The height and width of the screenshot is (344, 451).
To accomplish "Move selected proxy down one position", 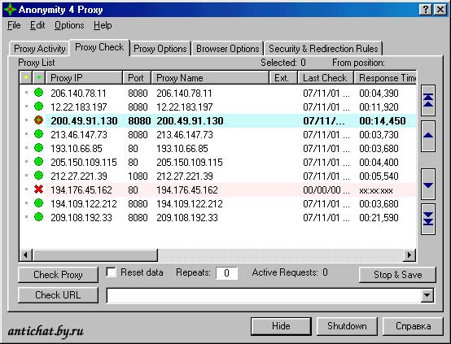I will 428,185.
